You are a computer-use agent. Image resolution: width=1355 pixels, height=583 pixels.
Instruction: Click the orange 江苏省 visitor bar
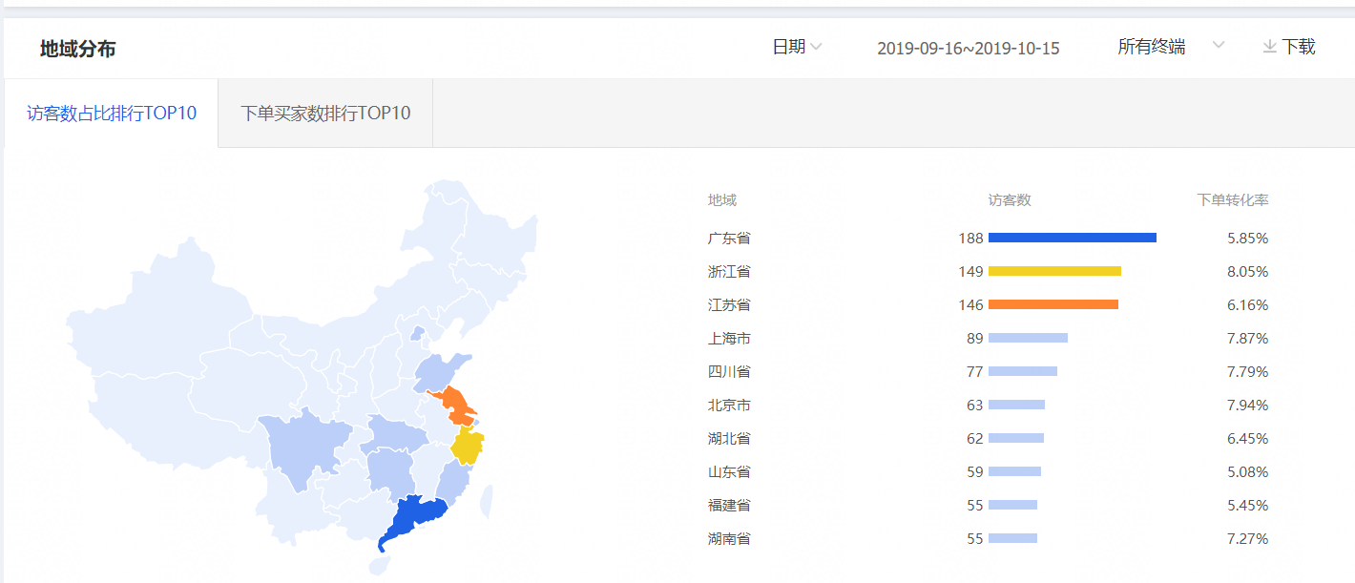click(x=1053, y=304)
